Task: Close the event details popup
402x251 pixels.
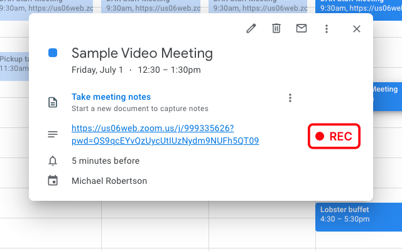Action: click(x=357, y=29)
